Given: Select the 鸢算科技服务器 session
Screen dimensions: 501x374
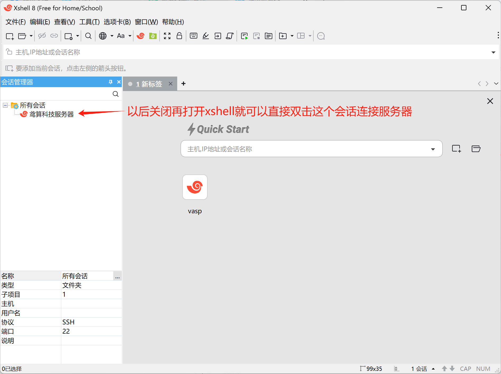Looking at the screenshot, I should click(51, 114).
